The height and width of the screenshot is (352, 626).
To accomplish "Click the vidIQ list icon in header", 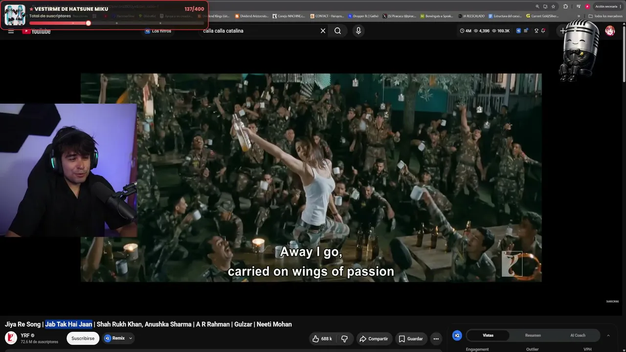I will 526,31.
